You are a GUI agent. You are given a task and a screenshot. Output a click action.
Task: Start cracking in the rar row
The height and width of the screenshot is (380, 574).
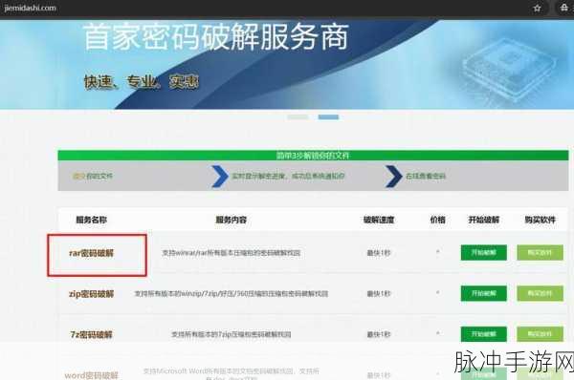point(483,253)
